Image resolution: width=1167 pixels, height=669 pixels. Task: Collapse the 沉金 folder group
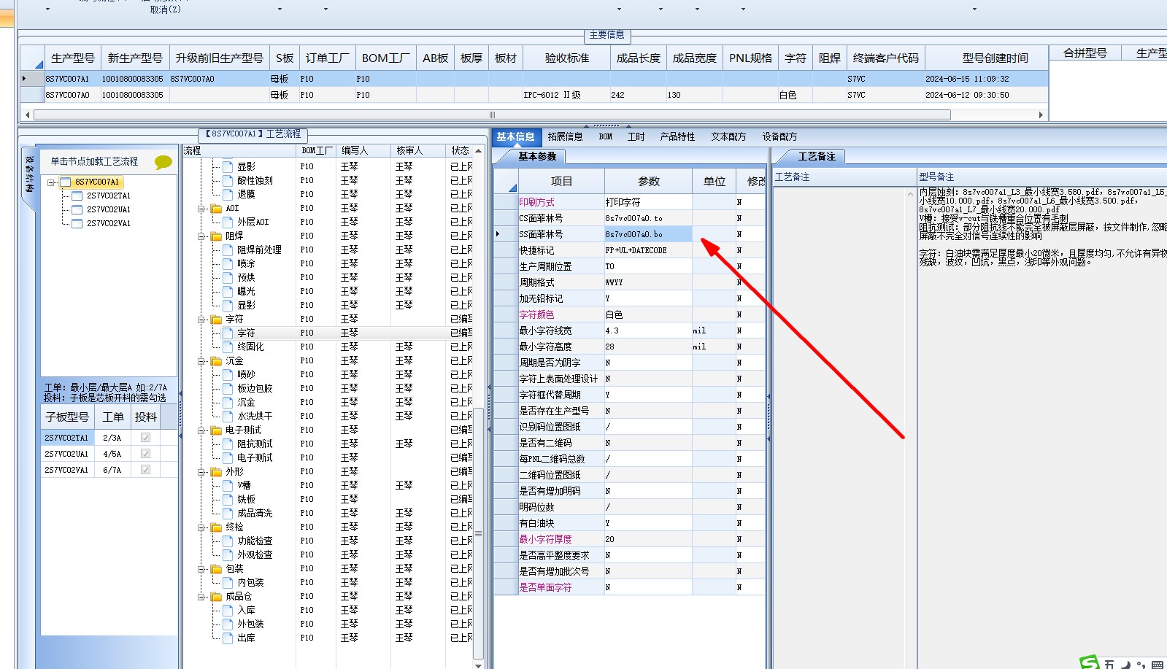coord(202,361)
